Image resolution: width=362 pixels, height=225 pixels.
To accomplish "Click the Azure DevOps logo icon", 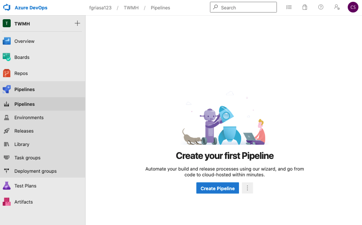I will [7, 8].
